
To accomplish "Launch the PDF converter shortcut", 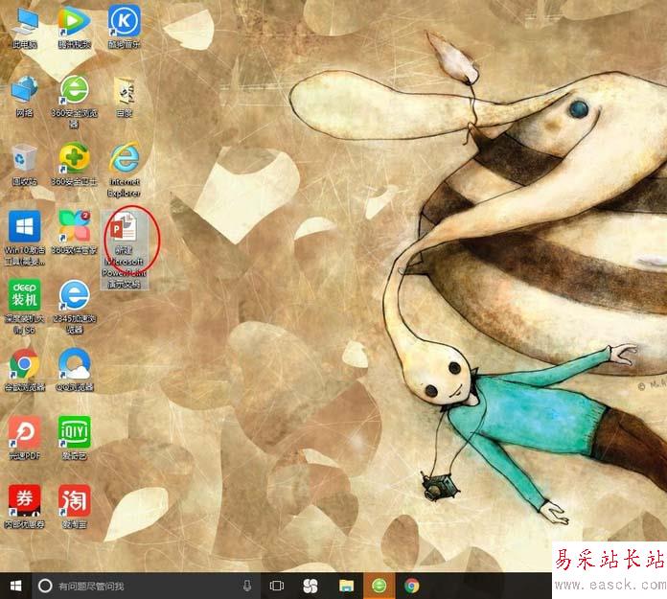I will point(24,438).
